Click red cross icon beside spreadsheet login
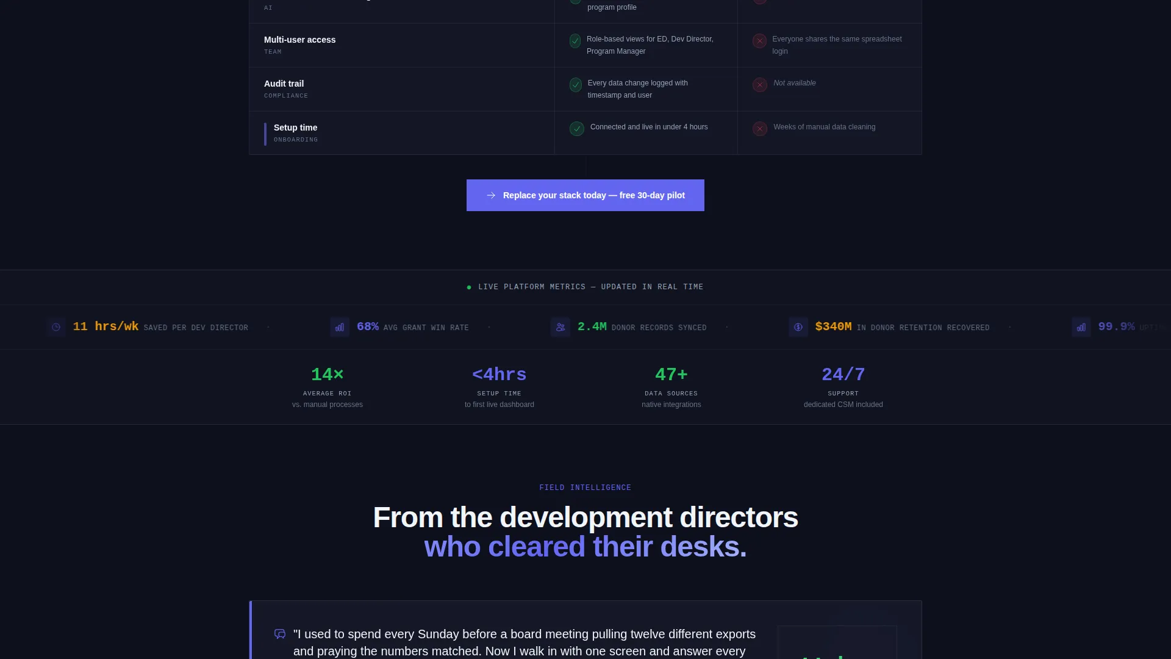The width and height of the screenshot is (1171, 659). point(759,41)
